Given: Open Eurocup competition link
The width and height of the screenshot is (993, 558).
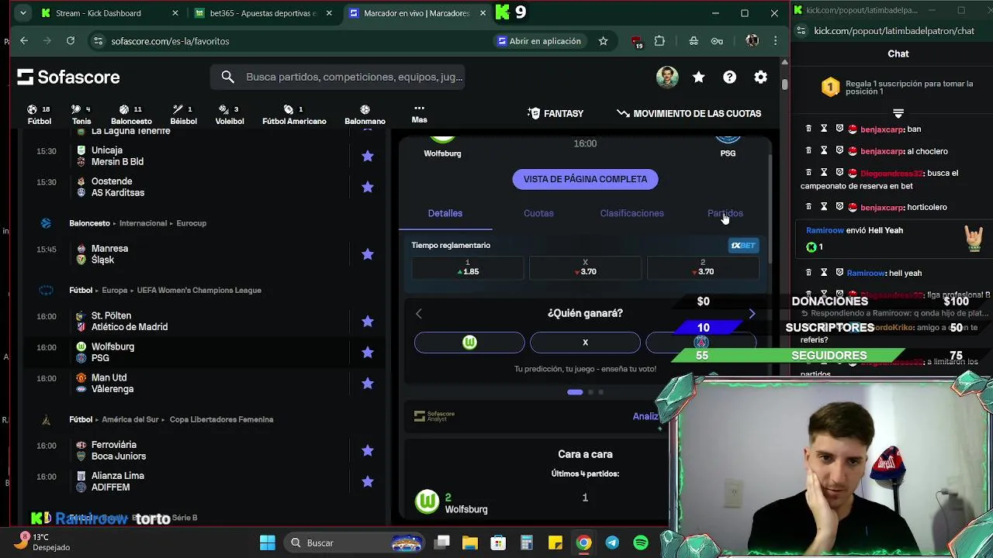Looking at the screenshot, I should [x=191, y=223].
